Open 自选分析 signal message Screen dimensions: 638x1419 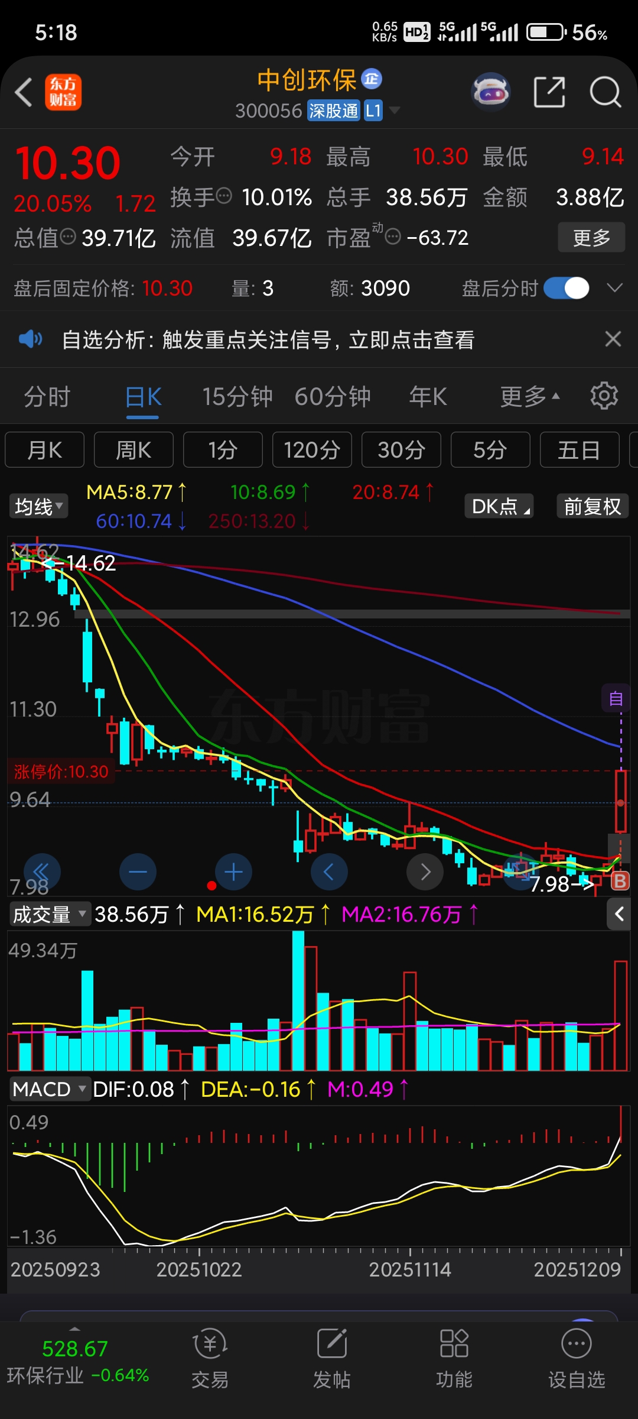[x=268, y=339]
